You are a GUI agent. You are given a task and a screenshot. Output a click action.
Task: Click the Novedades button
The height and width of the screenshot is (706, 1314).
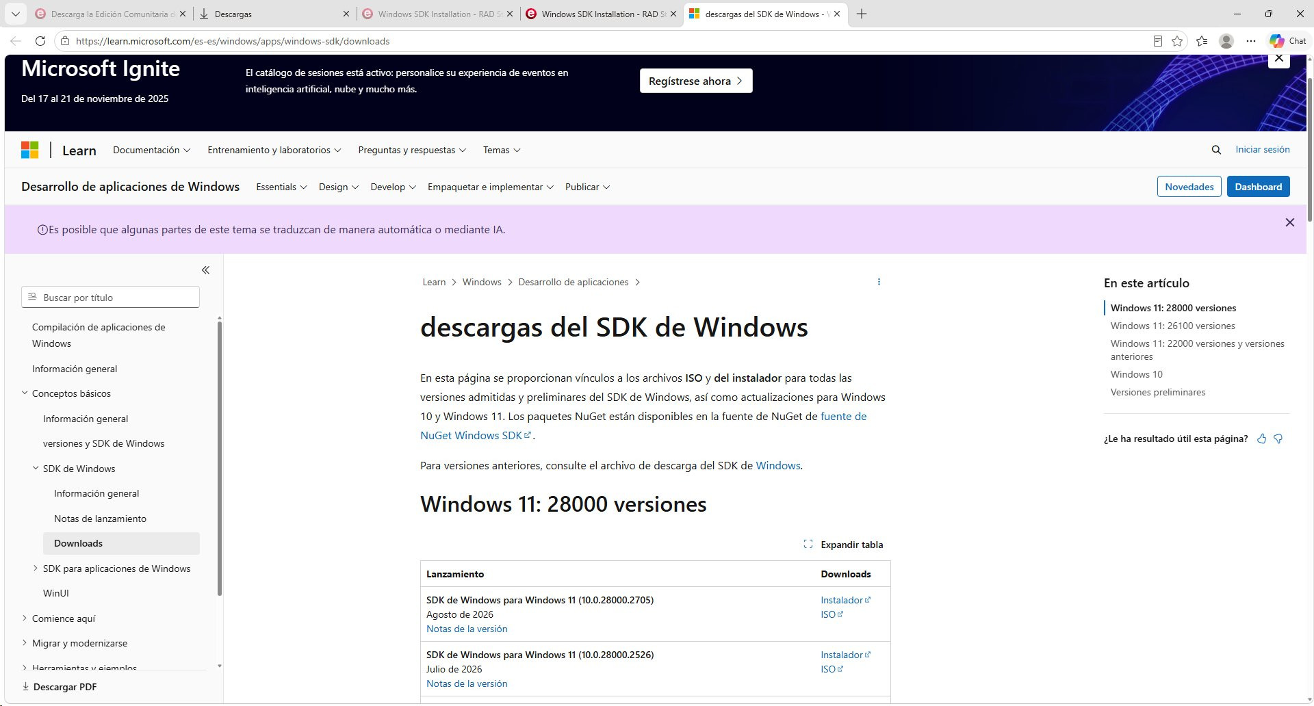(x=1189, y=187)
